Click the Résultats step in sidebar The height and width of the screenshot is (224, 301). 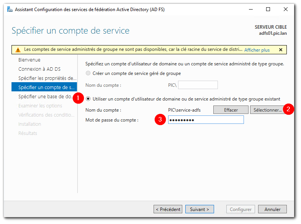click(x=28, y=133)
